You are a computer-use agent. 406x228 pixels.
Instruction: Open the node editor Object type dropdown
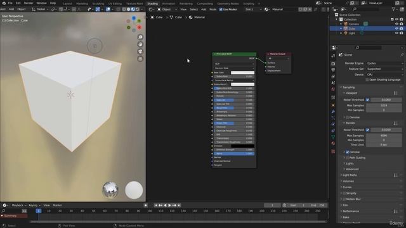tap(167, 9)
